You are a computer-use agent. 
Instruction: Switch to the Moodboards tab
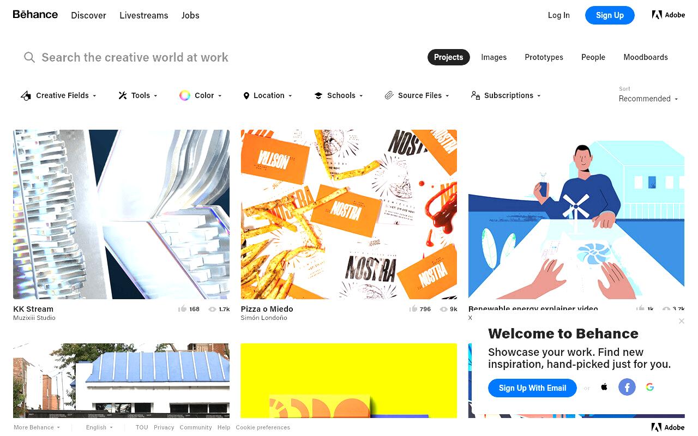click(646, 57)
